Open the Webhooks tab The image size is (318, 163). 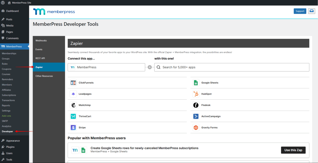coord(49,41)
